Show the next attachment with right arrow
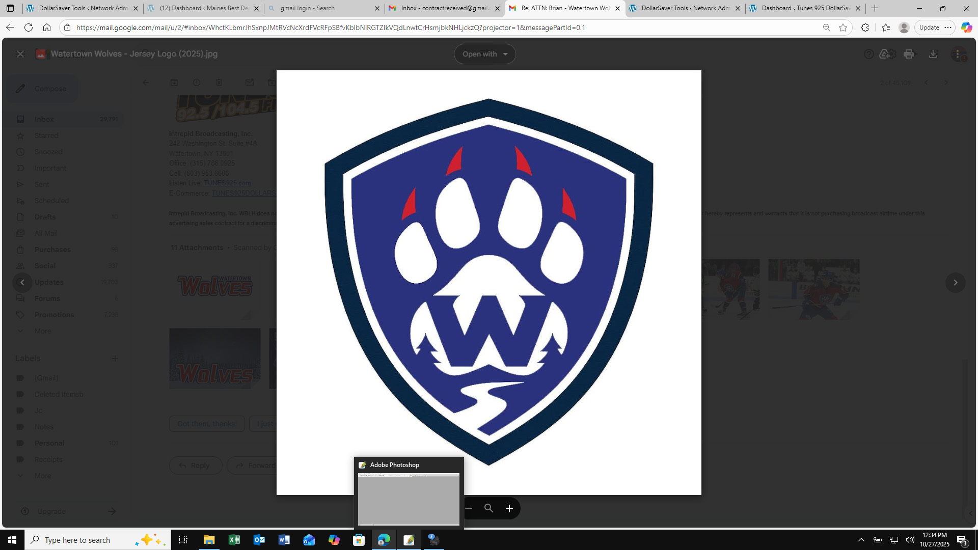The width and height of the screenshot is (978, 550). 955,283
